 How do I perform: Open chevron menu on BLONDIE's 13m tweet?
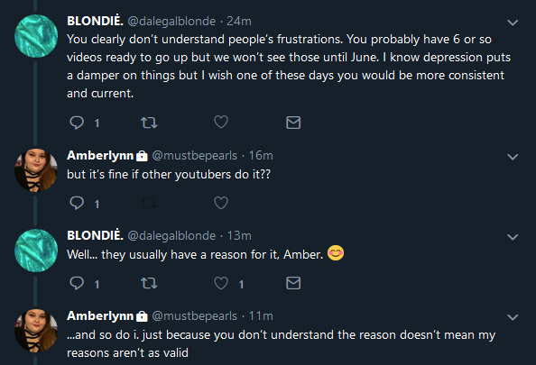pyautogui.click(x=513, y=237)
